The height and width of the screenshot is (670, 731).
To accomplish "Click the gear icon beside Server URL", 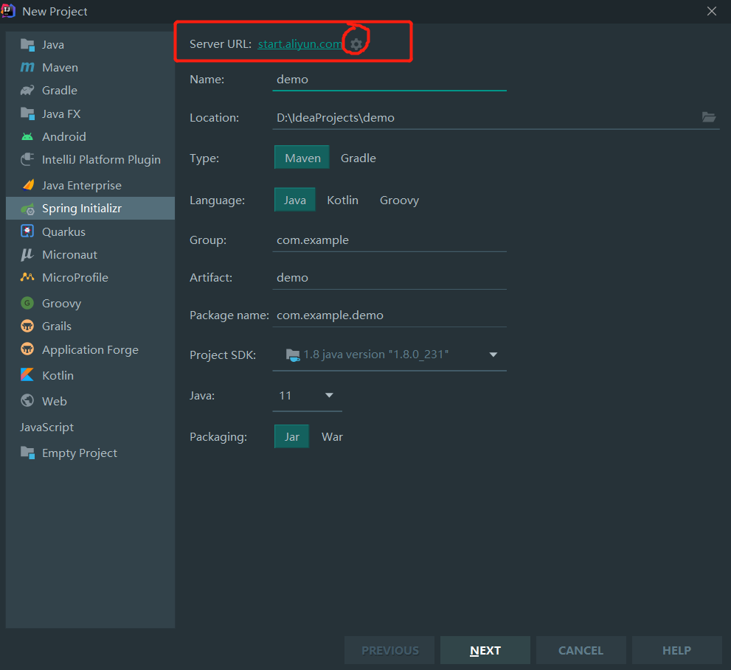I will click(x=356, y=43).
